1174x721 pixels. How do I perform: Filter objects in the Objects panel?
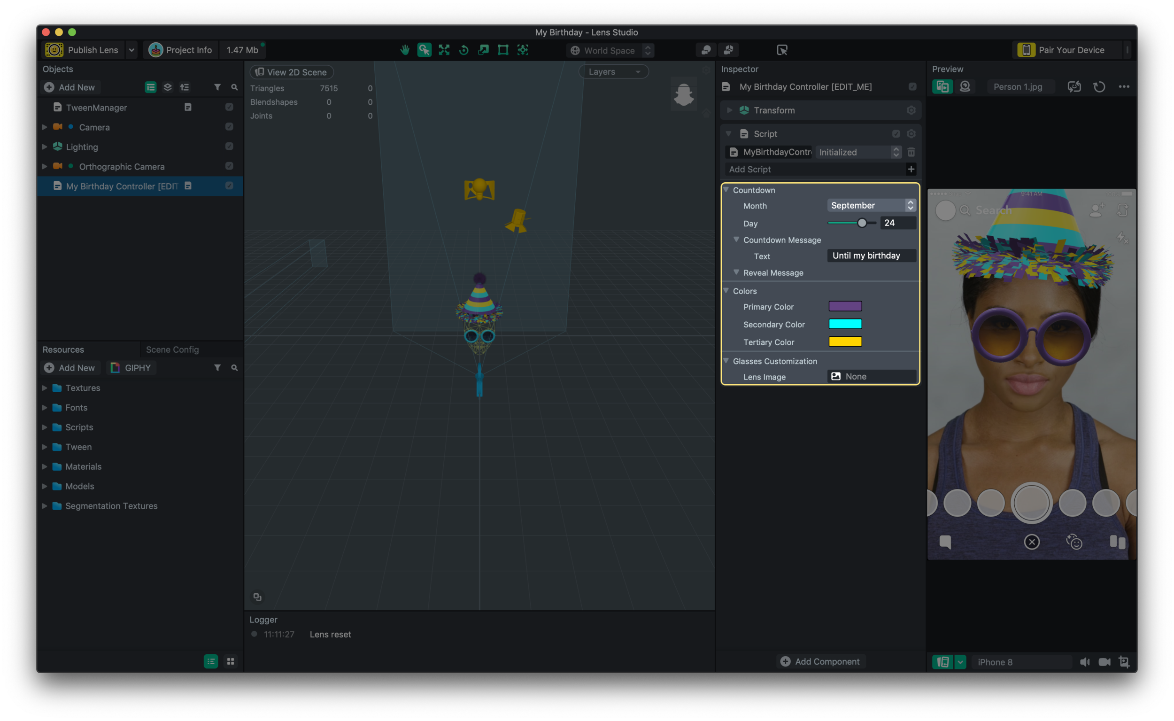coord(217,87)
